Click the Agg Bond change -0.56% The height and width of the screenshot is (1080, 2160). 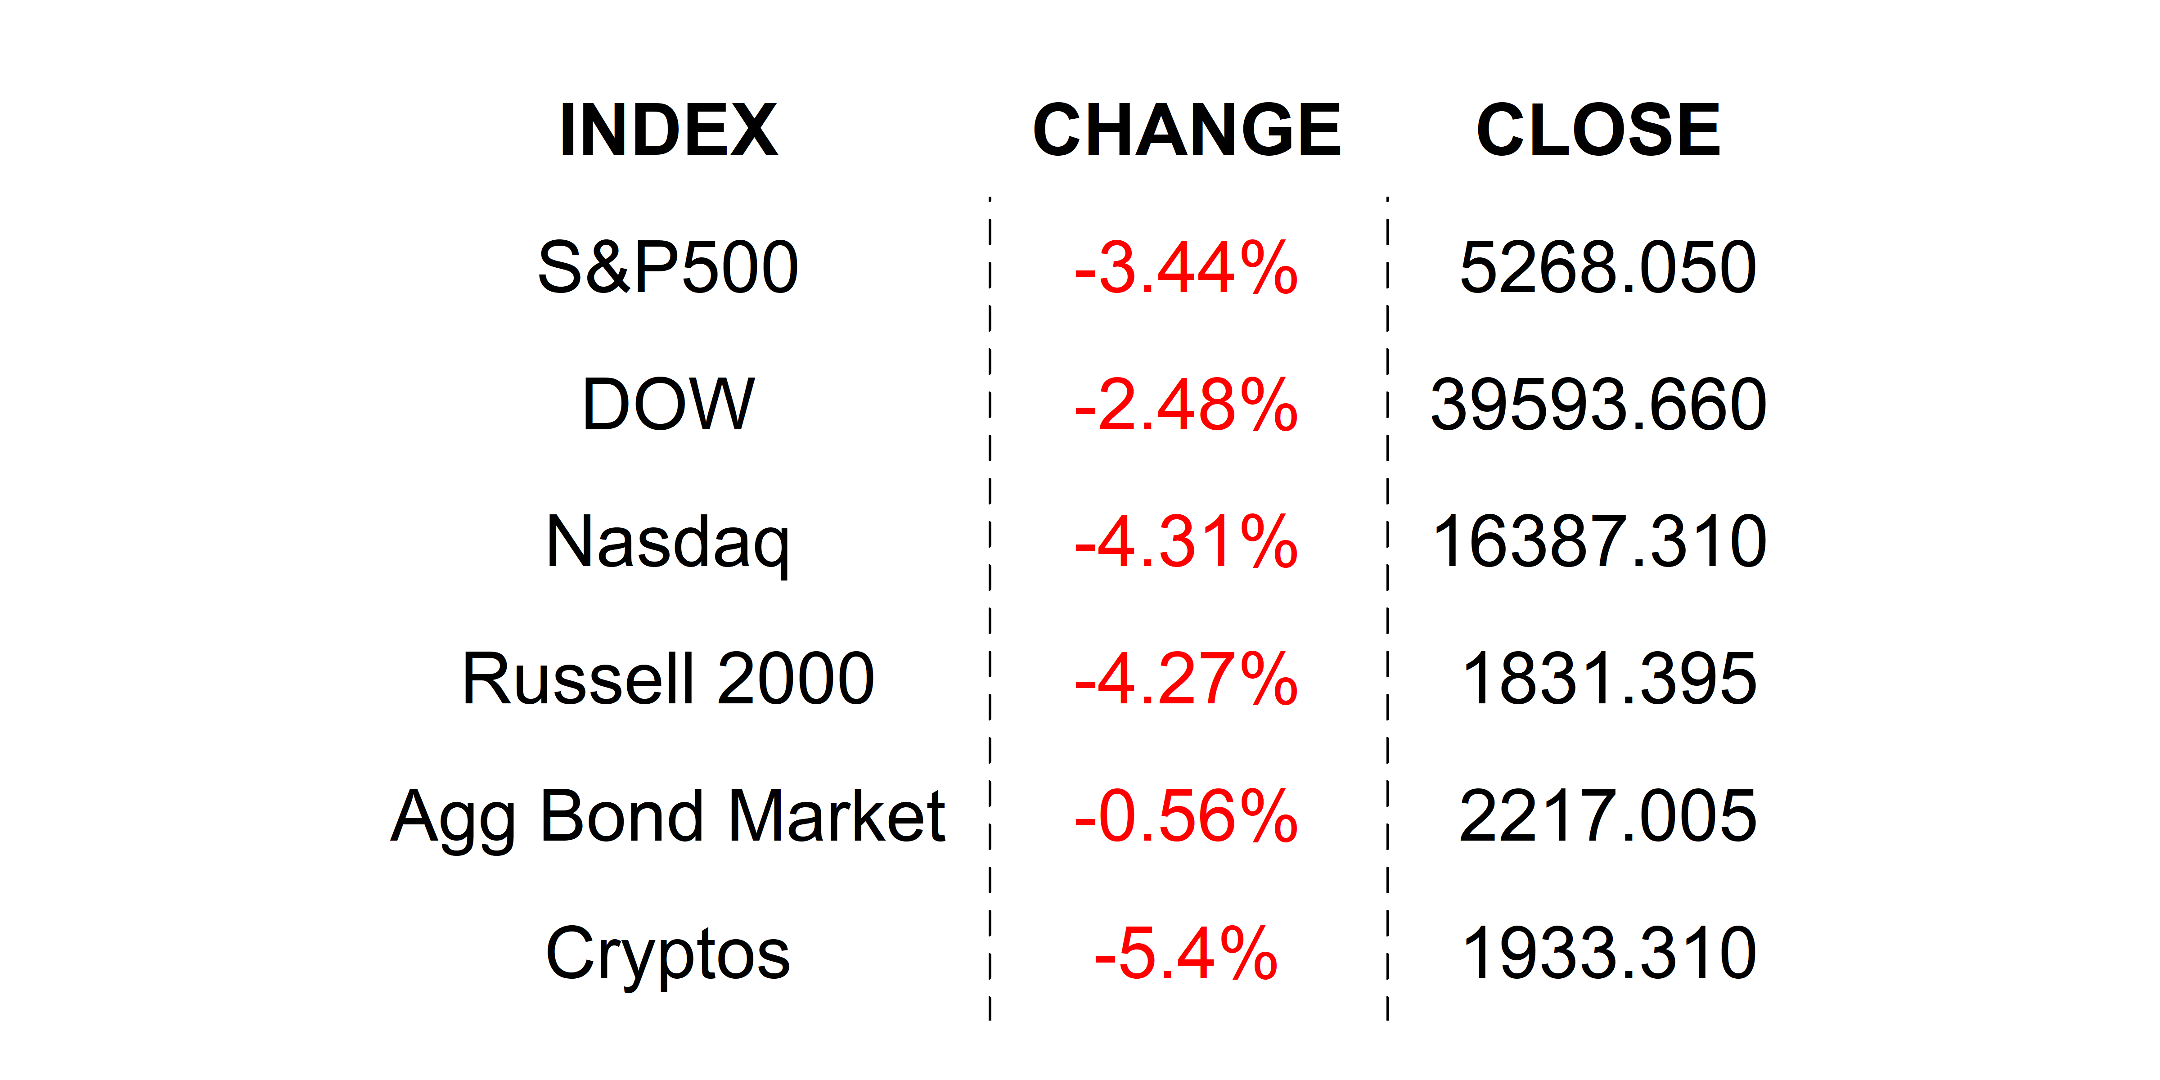tap(1187, 816)
